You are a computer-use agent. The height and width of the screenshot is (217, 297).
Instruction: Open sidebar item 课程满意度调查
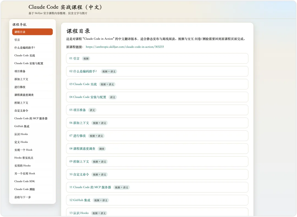pyautogui.click(x=32, y=95)
